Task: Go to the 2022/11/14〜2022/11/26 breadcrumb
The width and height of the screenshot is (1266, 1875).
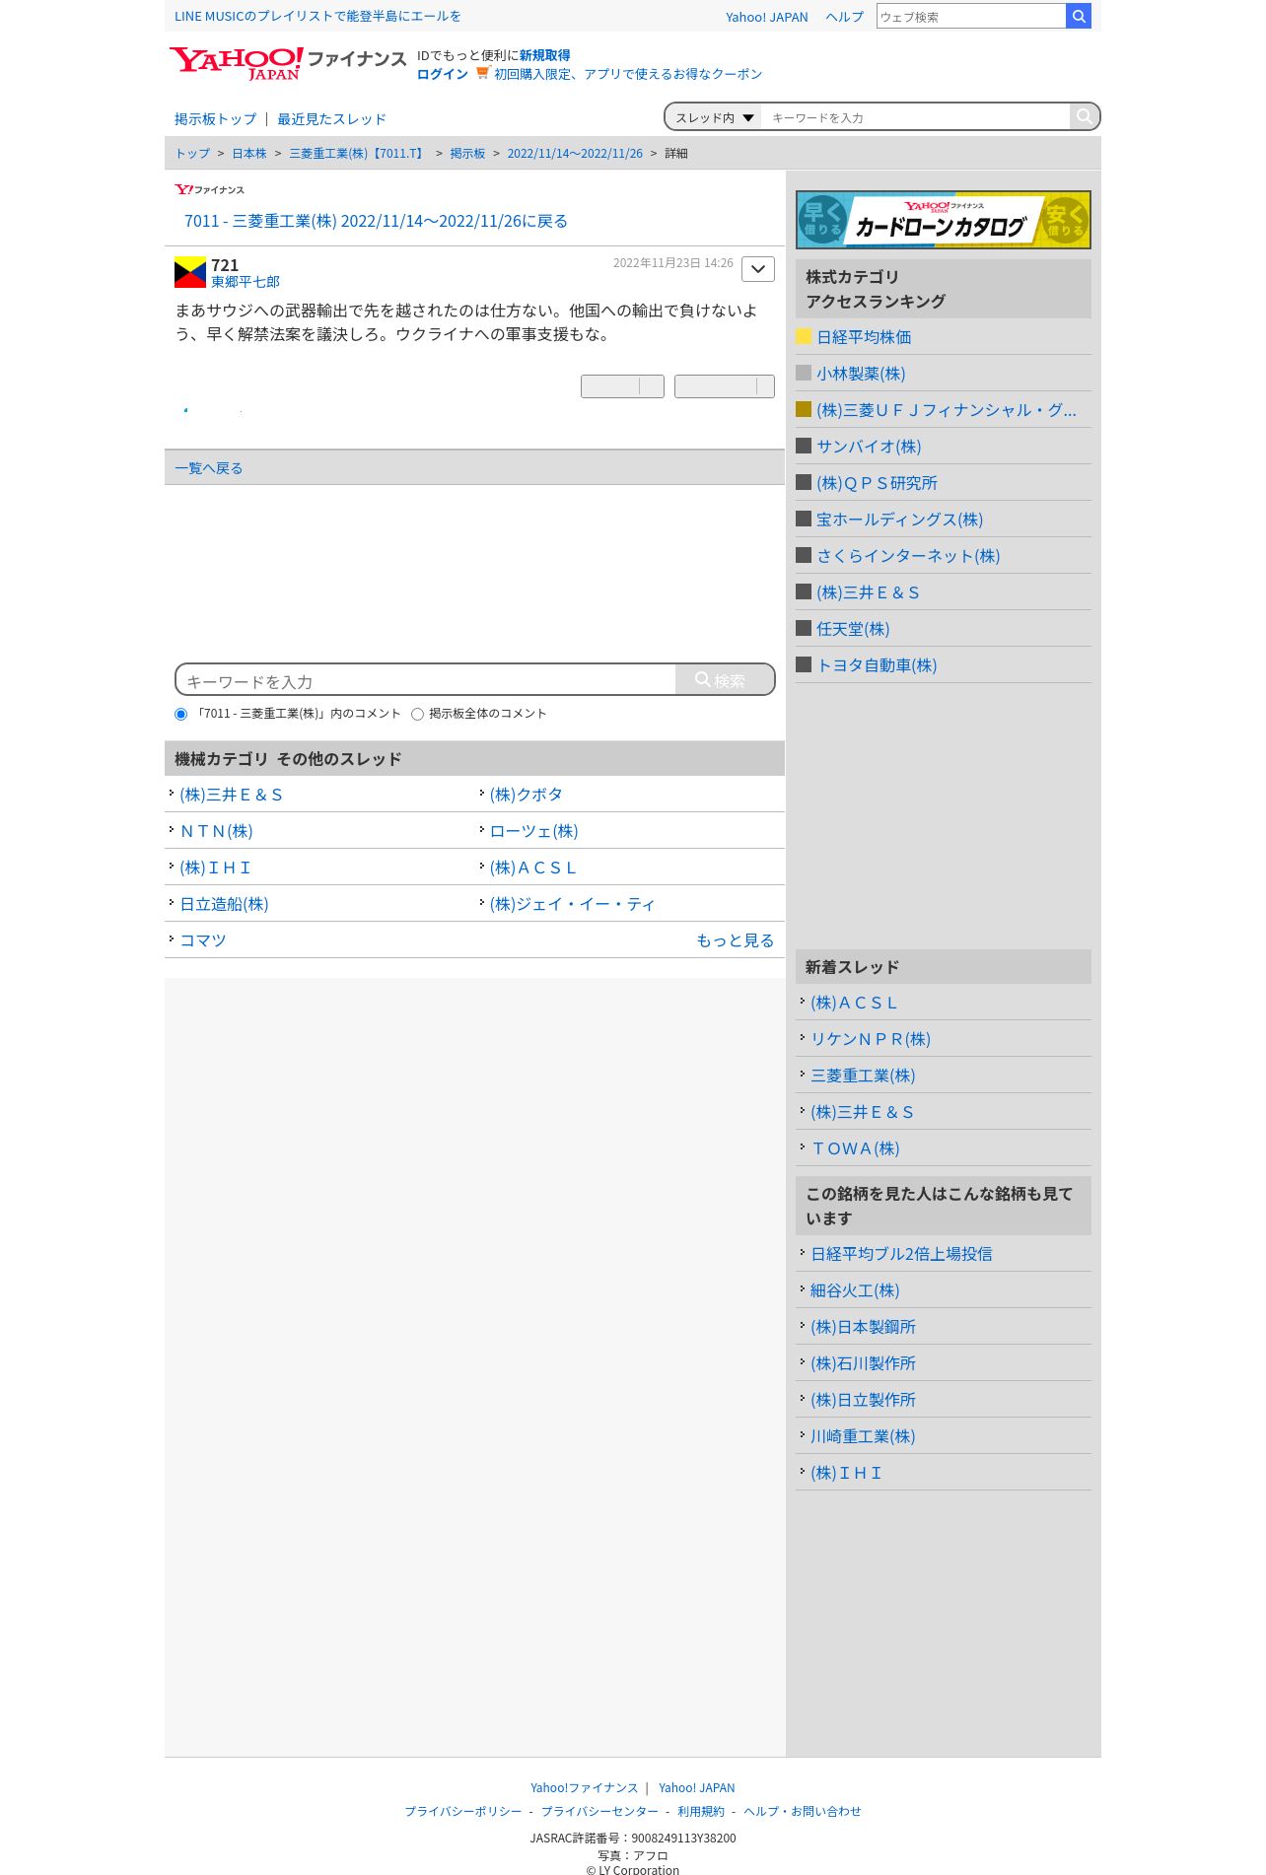Action: click(x=575, y=154)
